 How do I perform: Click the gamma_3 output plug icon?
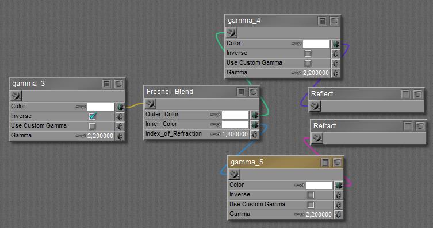coord(16,96)
